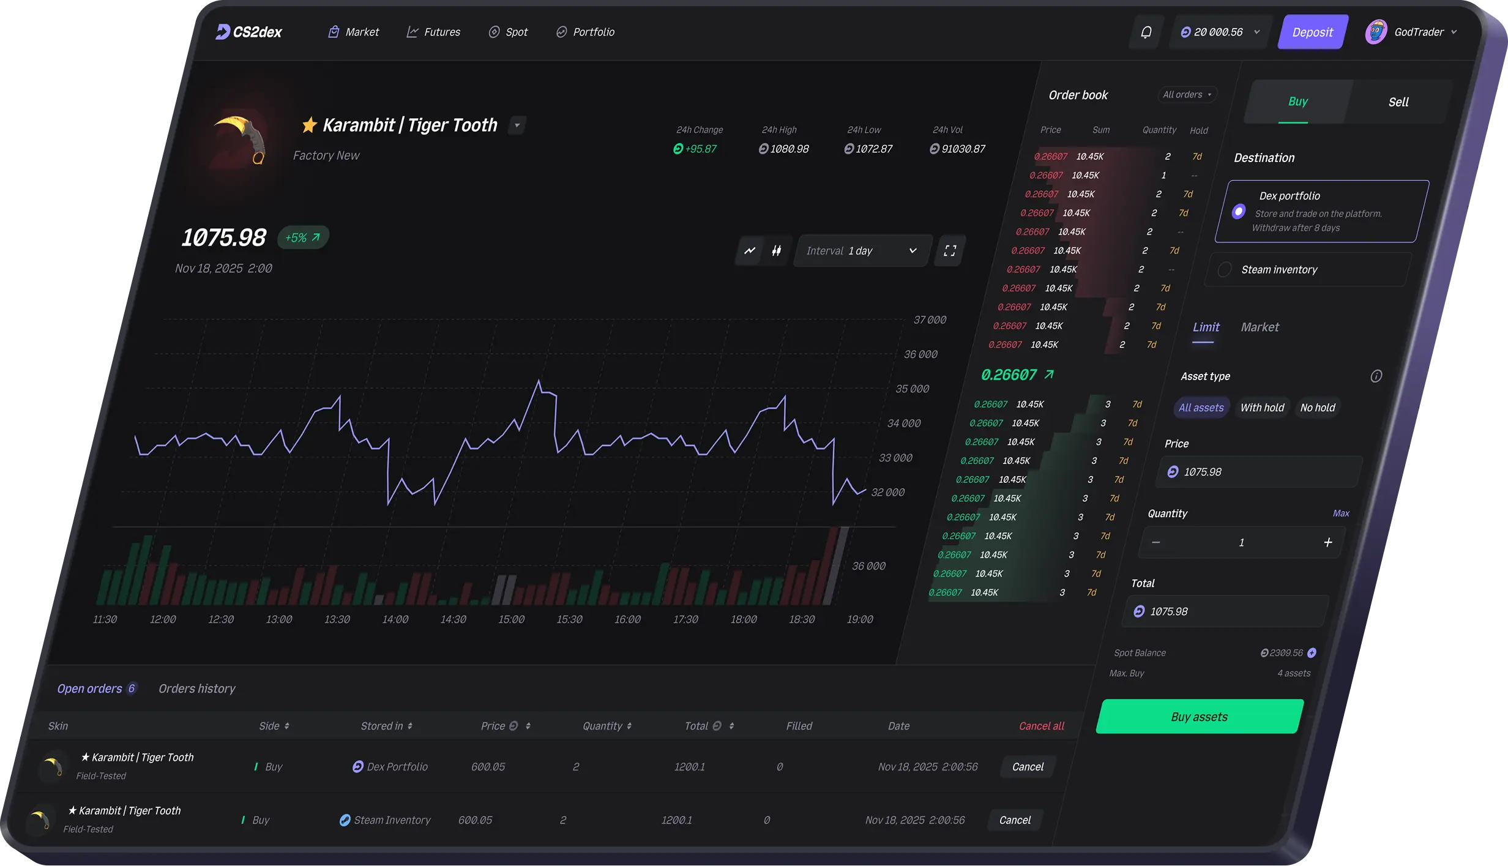View the Asset type info icon
1508x866 pixels.
tap(1376, 376)
